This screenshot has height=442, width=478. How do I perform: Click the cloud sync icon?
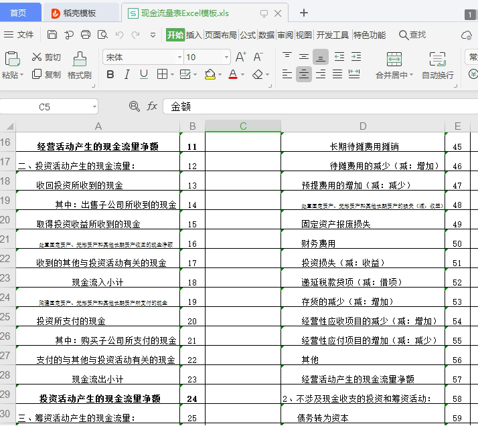pyautogui.click(x=467, y=35)
